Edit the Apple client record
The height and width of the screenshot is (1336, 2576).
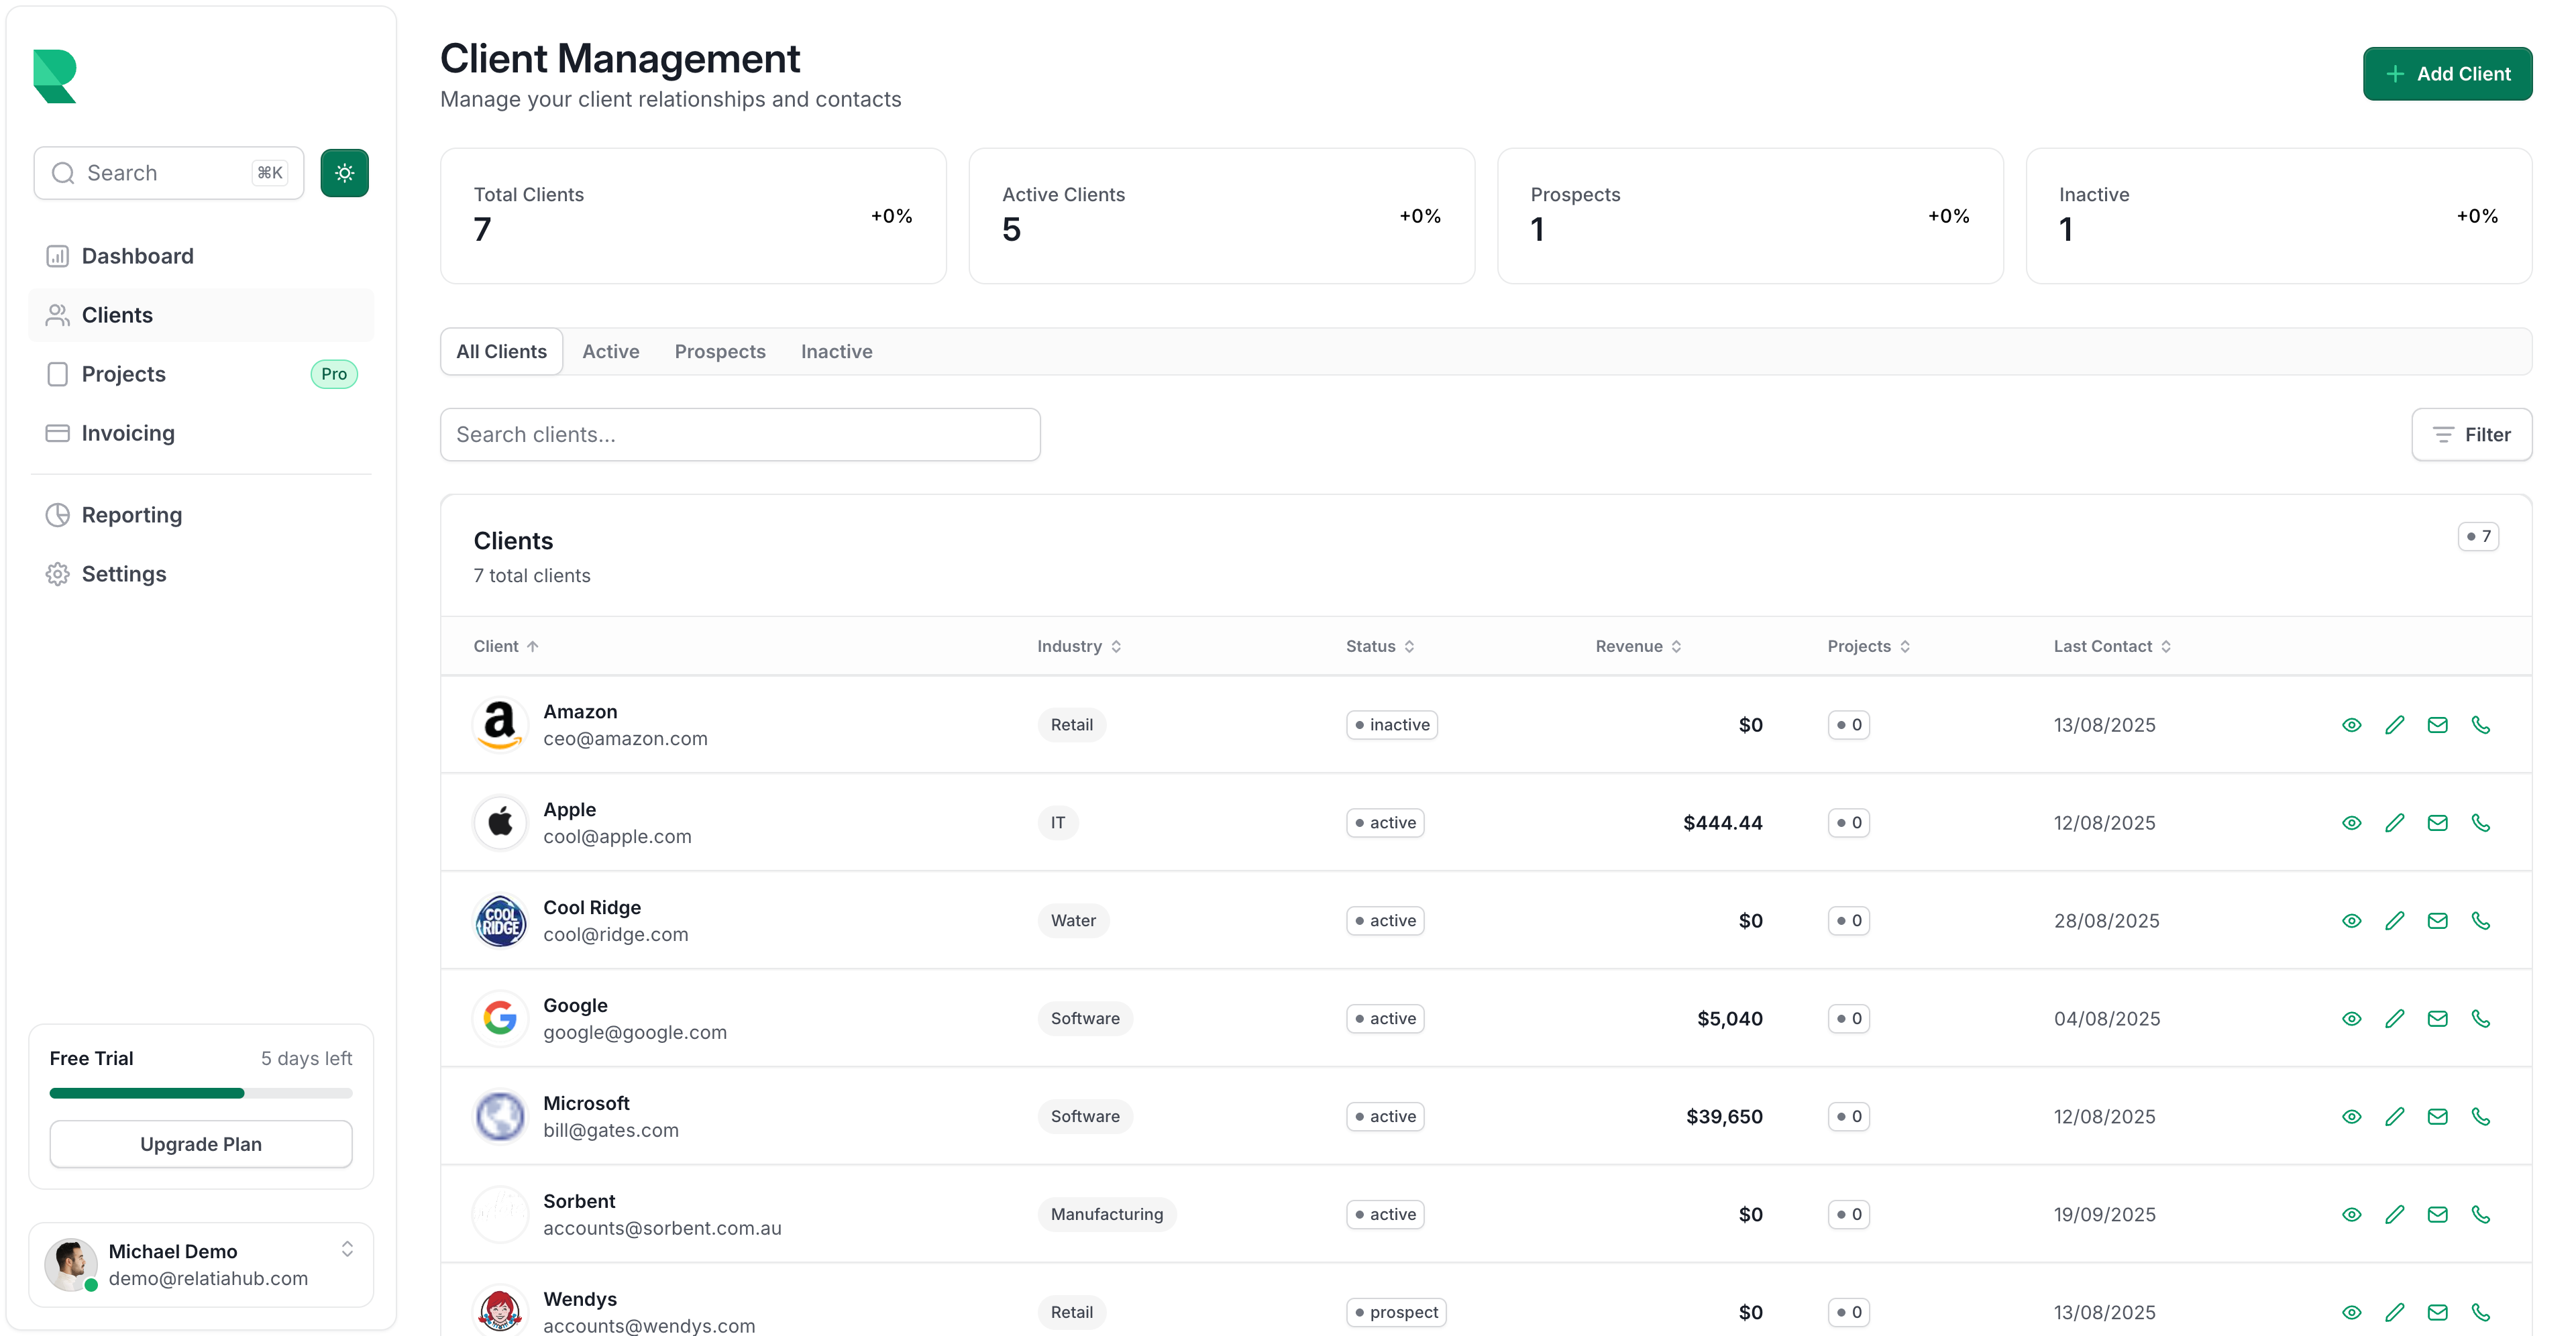[2395, 823]
